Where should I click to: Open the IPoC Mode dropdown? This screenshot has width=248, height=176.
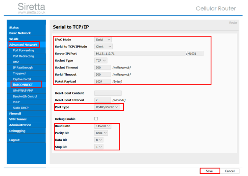[103, 39]
